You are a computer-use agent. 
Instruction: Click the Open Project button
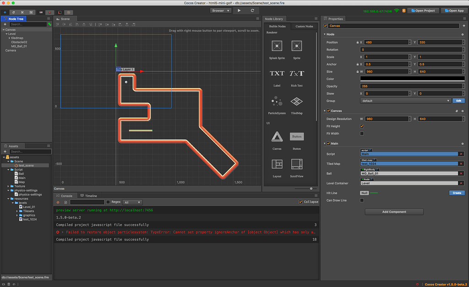(x=423, y=11)
